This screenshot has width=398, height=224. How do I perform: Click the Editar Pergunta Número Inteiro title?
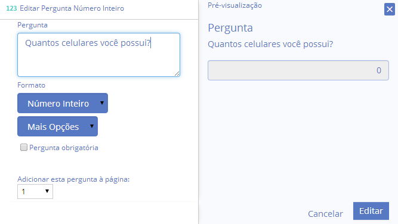tap(72, 8)
